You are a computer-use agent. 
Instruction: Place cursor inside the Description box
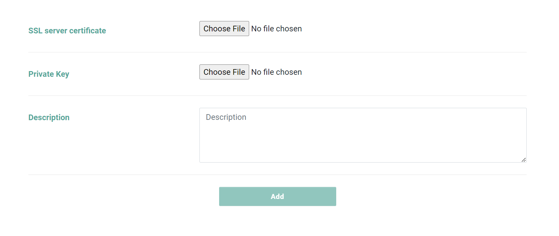pyautogui.click(x=363, y=135)
